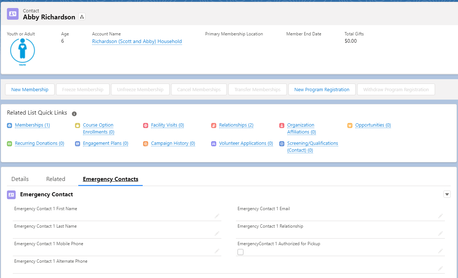Click the Memberships related list icon
Viewport: 458px width, 278px height.
[9, 126]
